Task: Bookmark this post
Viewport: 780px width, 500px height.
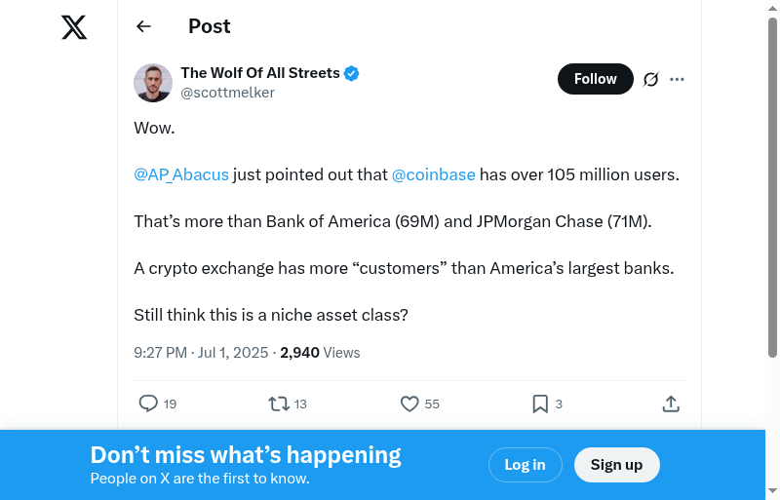Action: [540, 404]
